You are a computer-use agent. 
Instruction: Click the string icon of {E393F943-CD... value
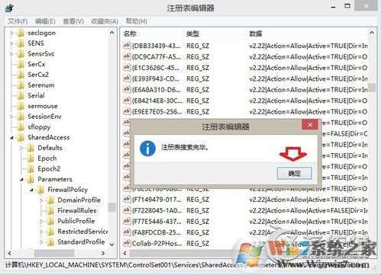pos(127,78)
